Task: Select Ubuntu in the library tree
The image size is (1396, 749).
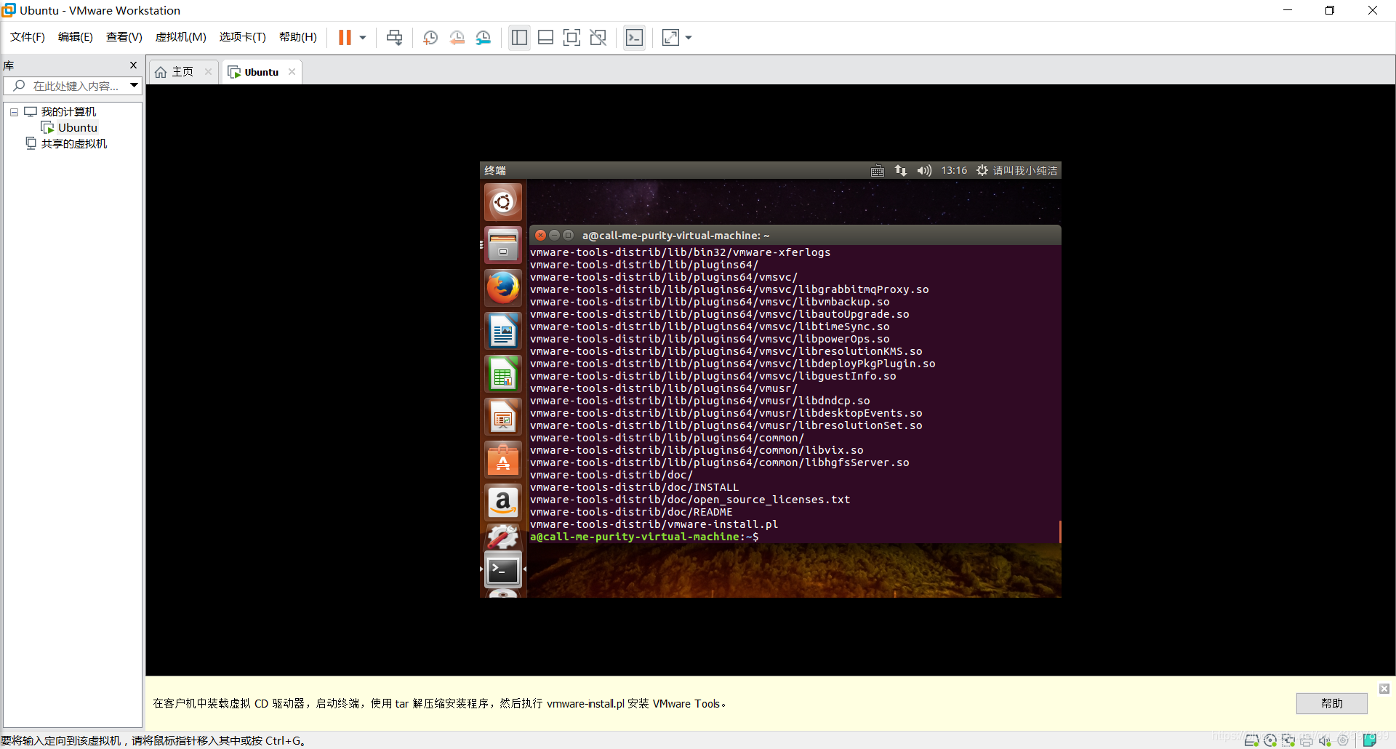Action: 78,128
